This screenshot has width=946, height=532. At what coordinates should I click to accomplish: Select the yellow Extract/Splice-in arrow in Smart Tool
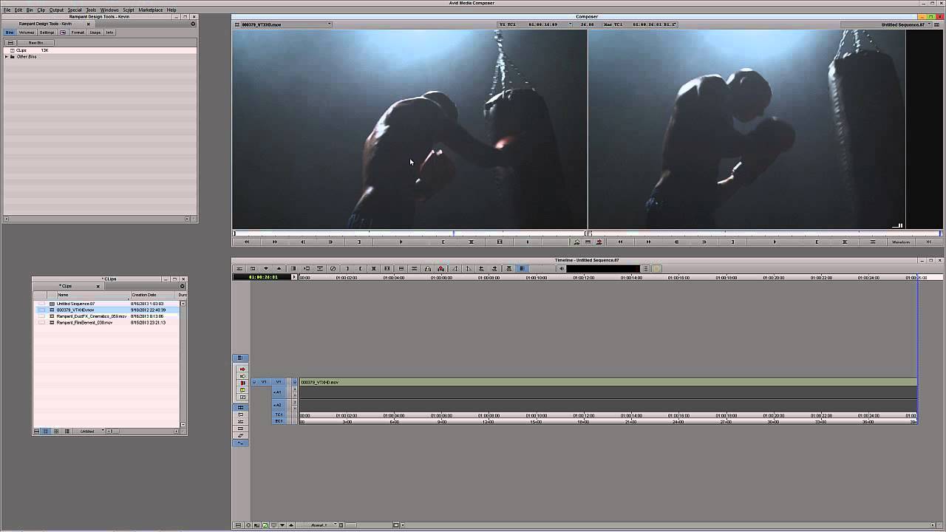point(242,376)
